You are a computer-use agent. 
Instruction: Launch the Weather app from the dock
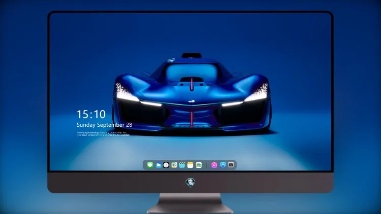[x=158, y=165]
